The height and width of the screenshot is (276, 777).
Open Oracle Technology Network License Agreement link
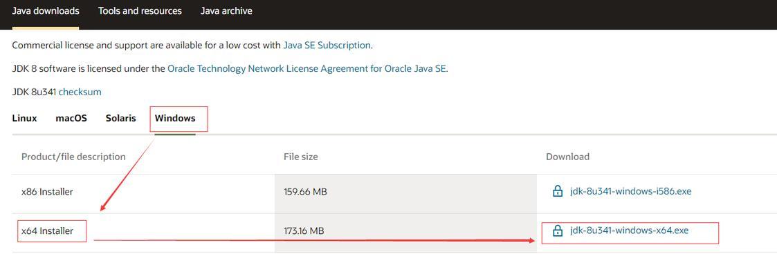point(307,68)
